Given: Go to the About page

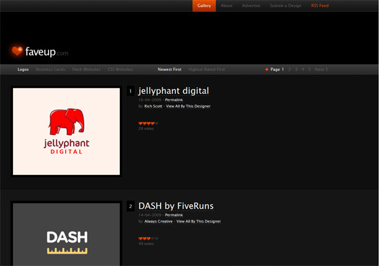Looking at the screenshot, I should click(227, 6).
